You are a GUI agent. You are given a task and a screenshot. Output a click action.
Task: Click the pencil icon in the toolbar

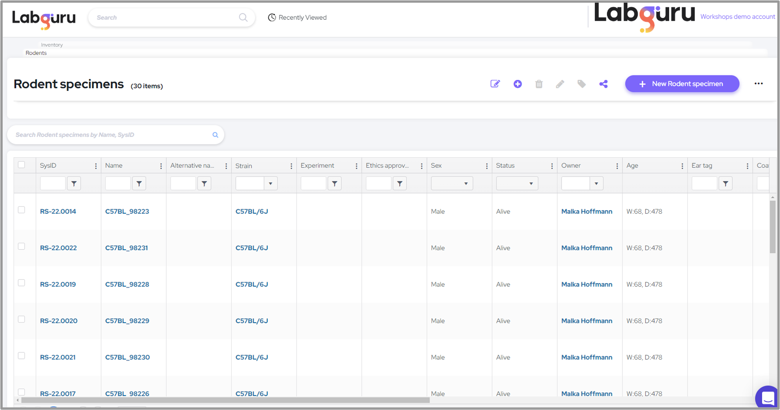coord(560,84)
